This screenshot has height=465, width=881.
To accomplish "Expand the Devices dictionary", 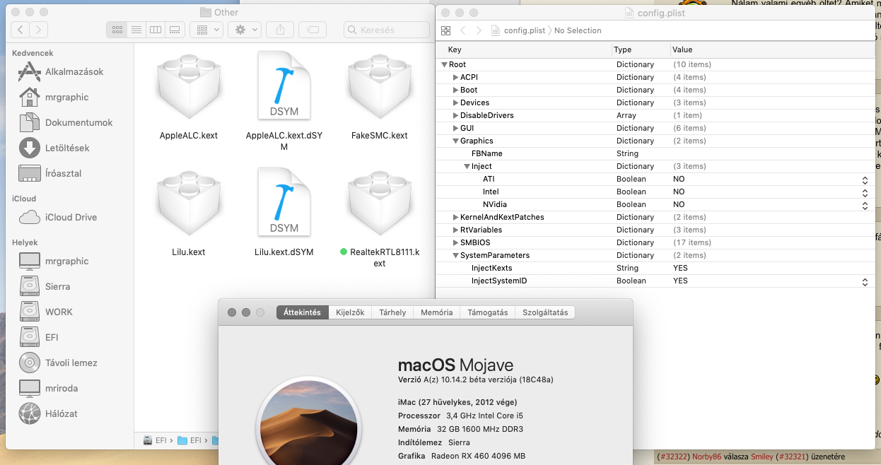I will [455, 102].
